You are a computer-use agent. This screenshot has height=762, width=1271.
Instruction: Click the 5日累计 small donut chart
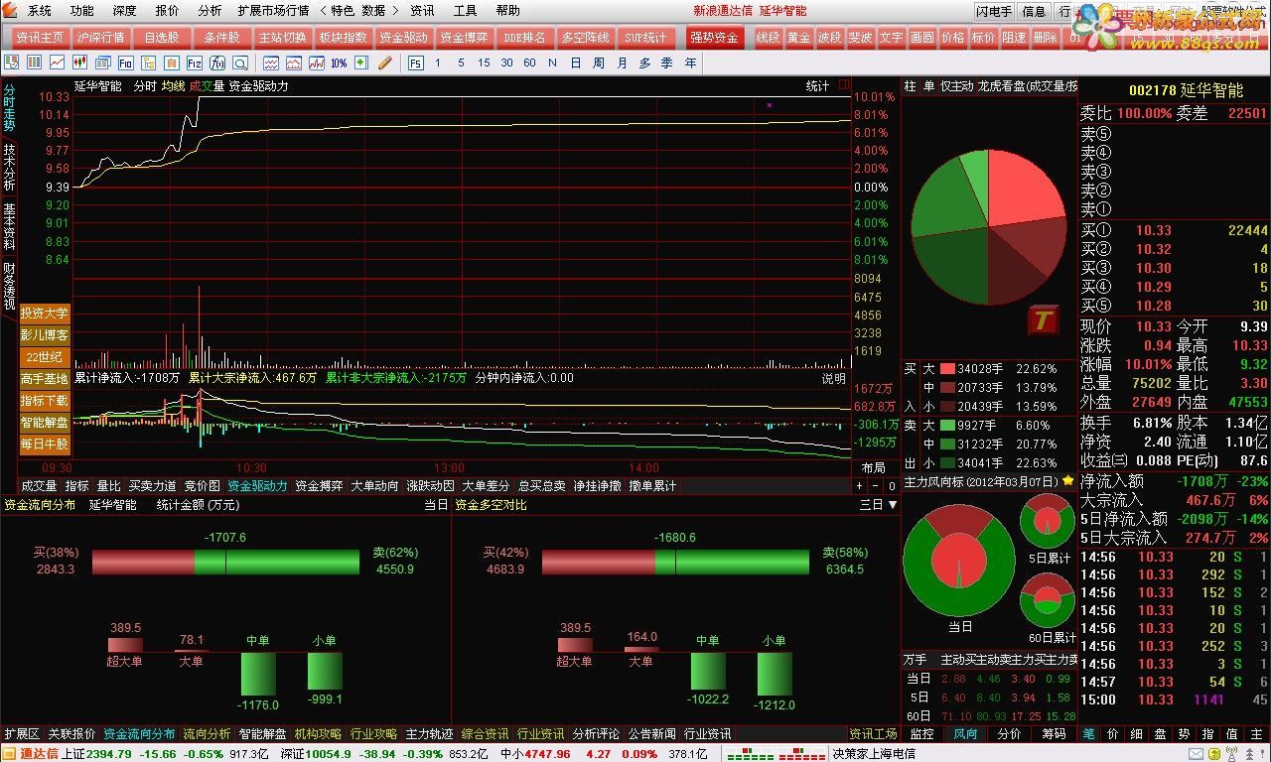(x=1048, y=521)
